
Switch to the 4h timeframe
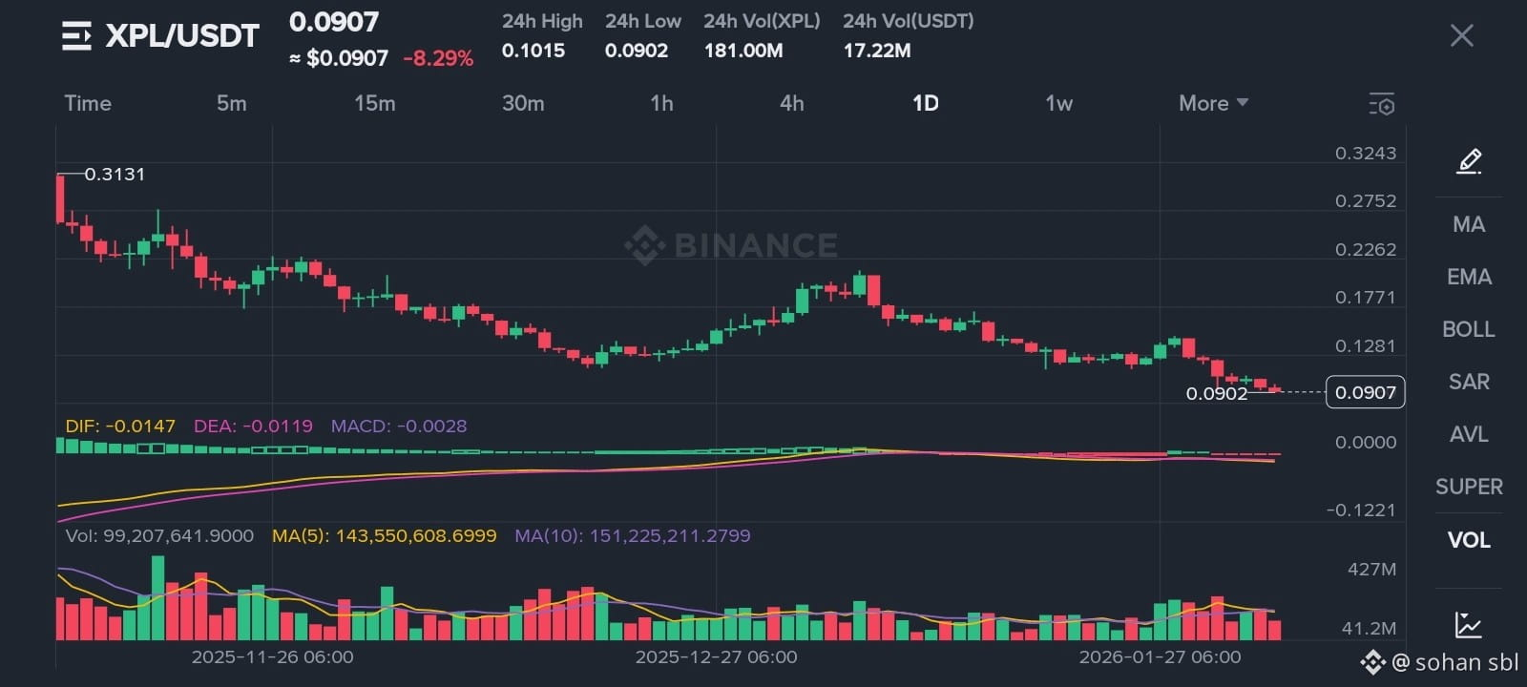click(791, 103)
